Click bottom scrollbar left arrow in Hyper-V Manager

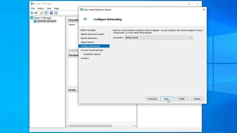(x=67, y=126)
